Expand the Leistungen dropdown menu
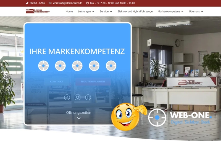 click(86, 12)
